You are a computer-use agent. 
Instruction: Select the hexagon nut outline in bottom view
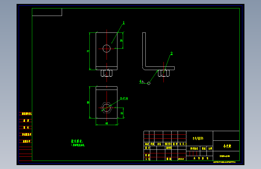coord(107,108)
